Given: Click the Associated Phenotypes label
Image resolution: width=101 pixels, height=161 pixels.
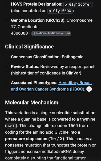Looking at the screenshot, I should click(x=34, y=83).
